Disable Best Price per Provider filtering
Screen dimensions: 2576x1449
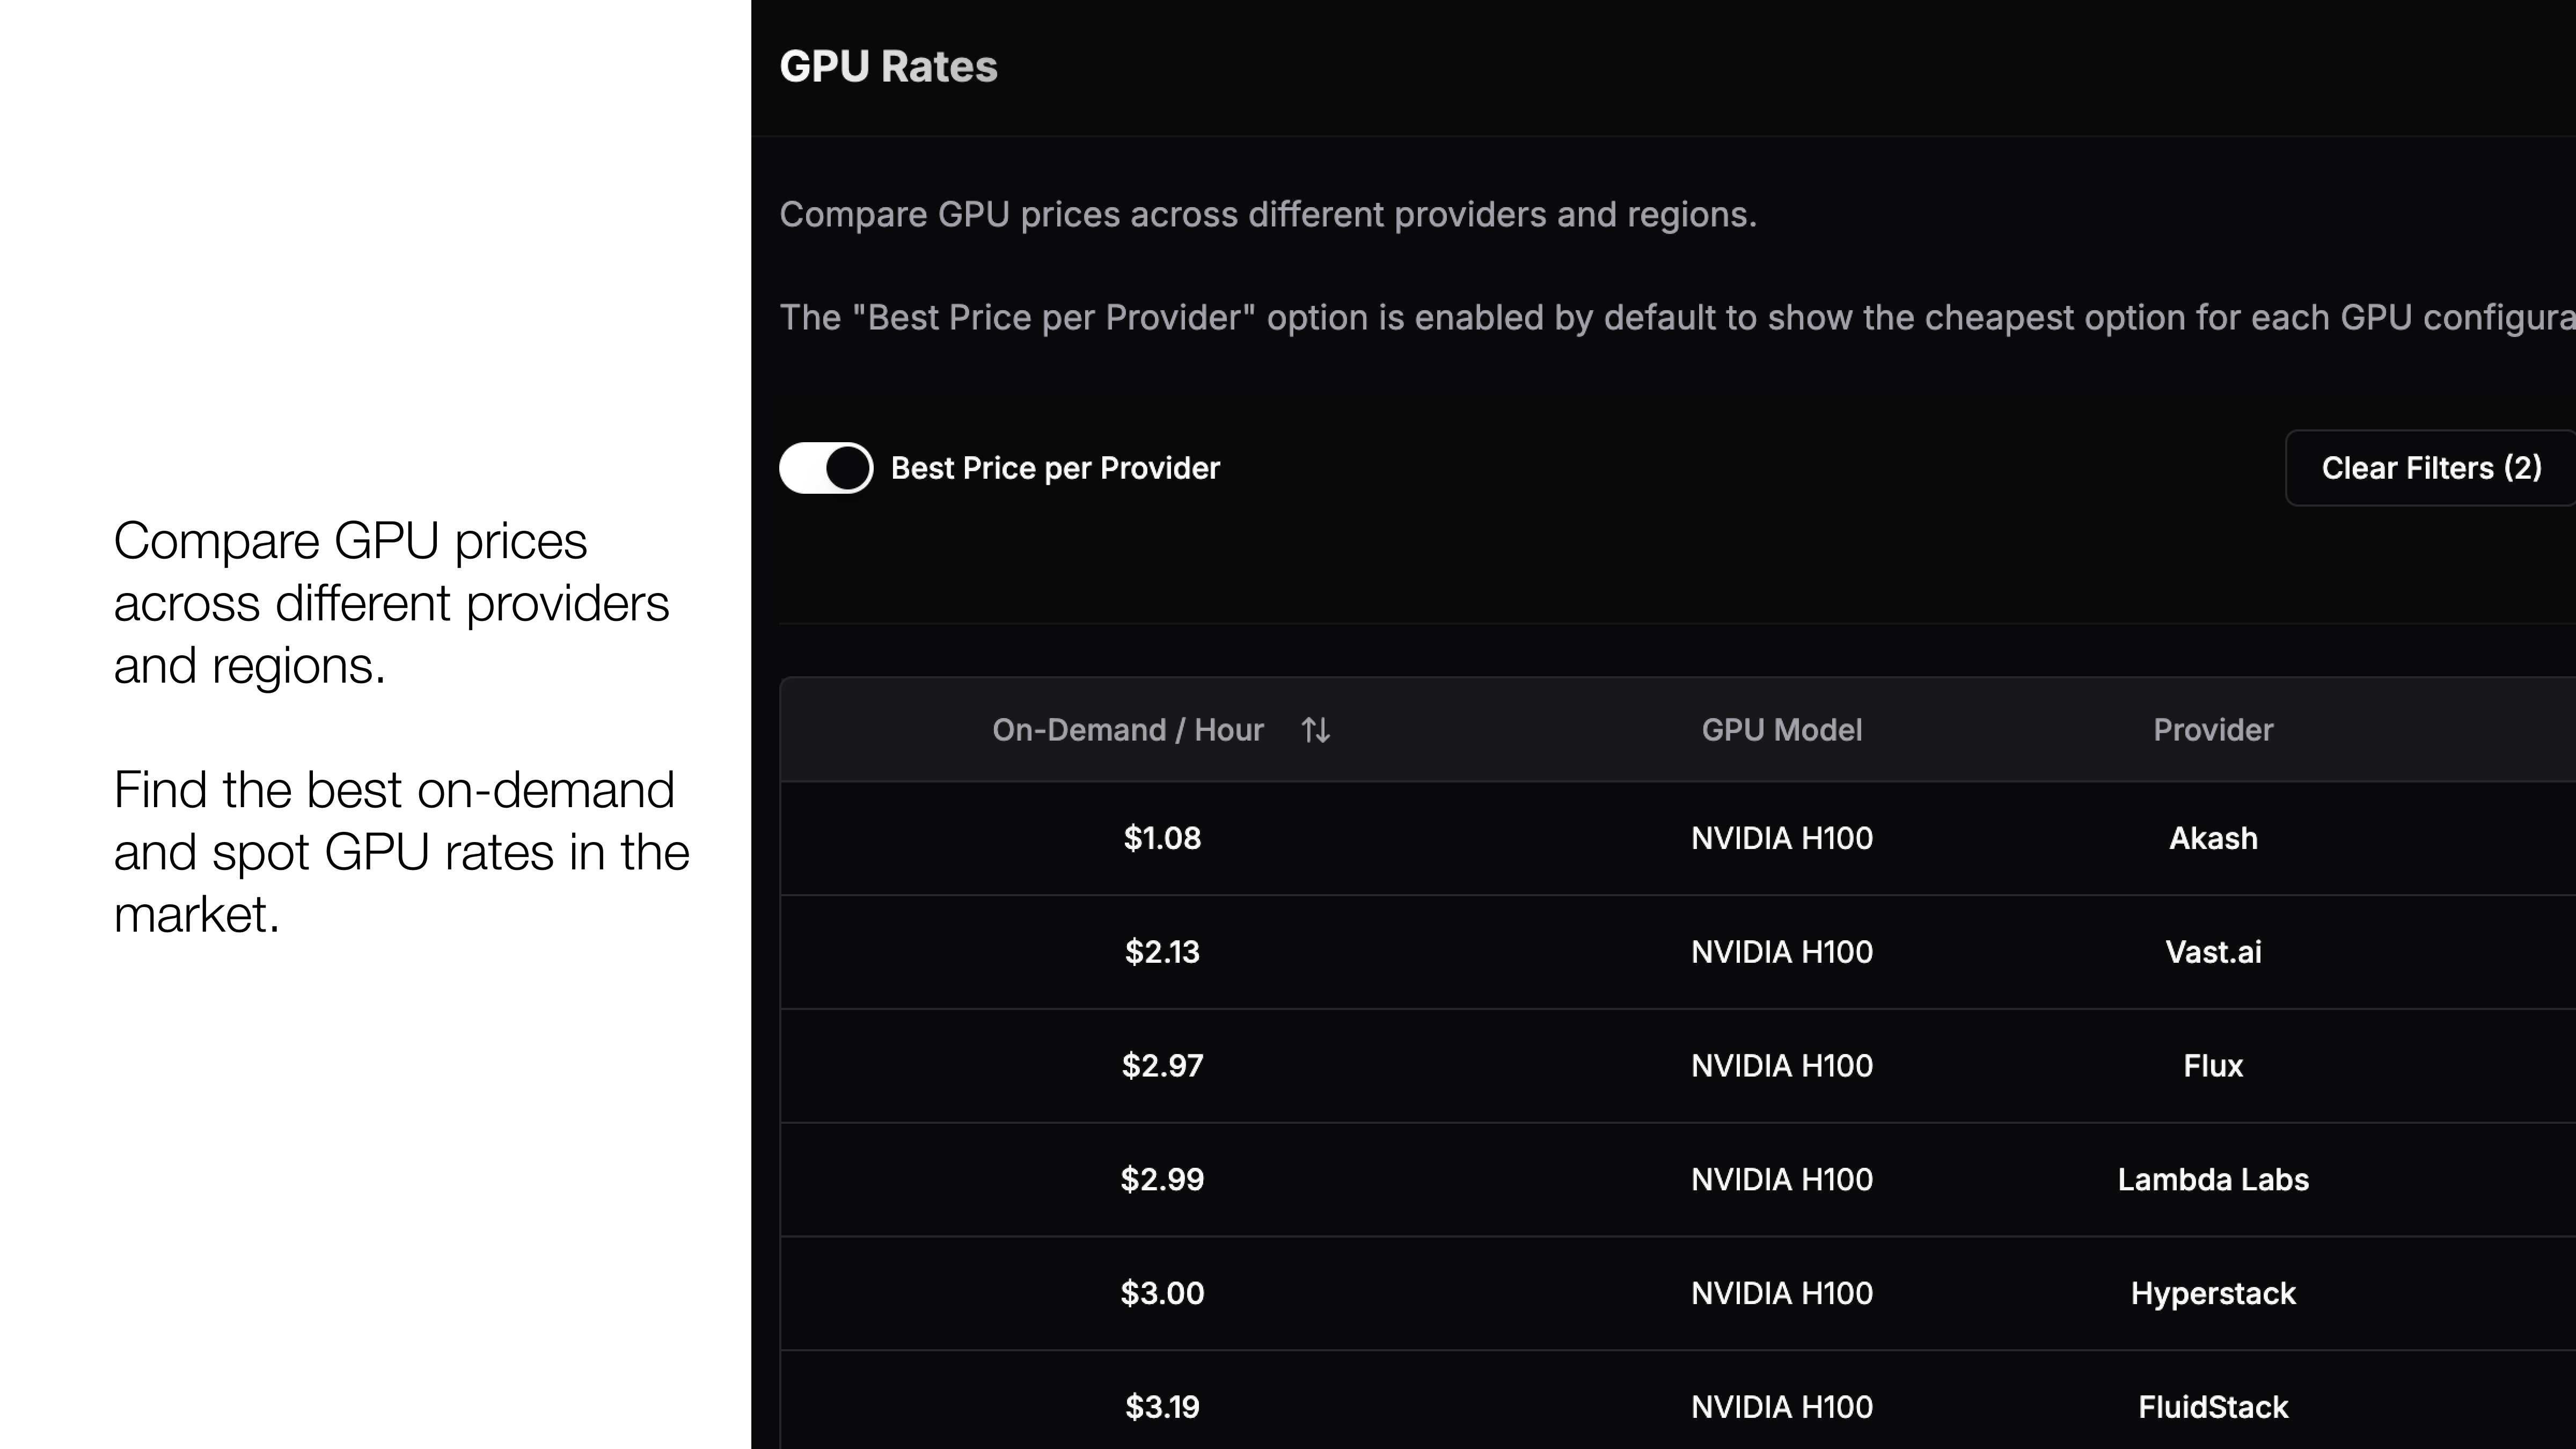pyautogui.click(x=825, y=467)
